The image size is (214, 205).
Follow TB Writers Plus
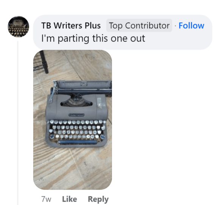[x=191, y=26]
